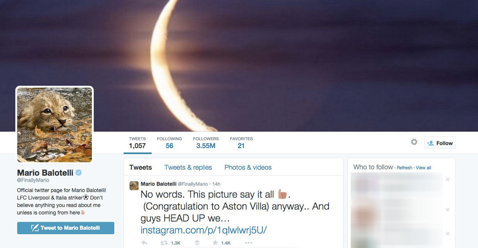The height and width of the screenshot is (248, 478).
Task: Dismiss the first Who to follow suggestion
Action: tap(448, 180)
